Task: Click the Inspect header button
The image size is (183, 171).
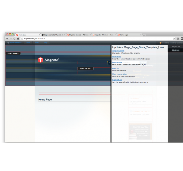Action: [x=13, y=53]
